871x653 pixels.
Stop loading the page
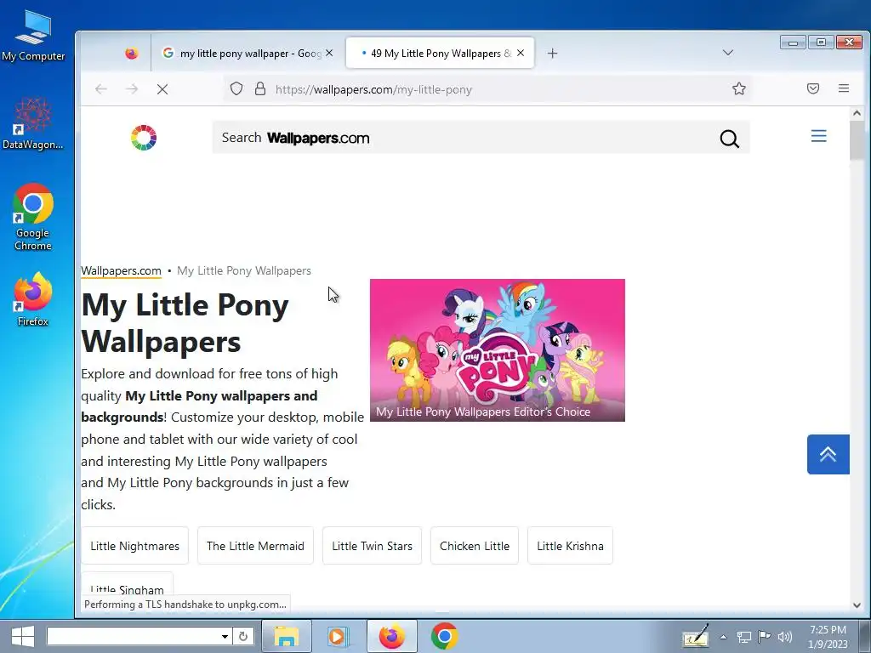tap(162, 88)
